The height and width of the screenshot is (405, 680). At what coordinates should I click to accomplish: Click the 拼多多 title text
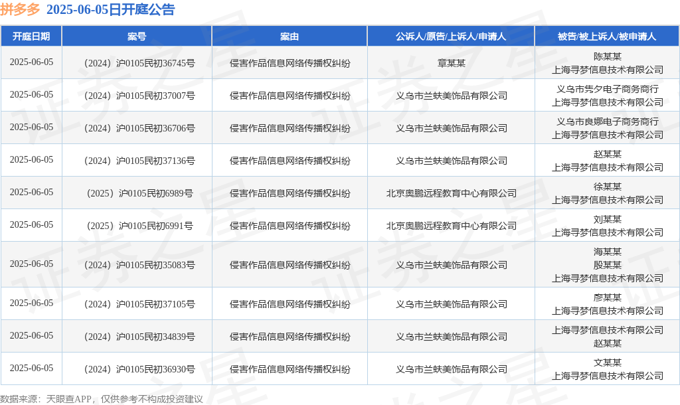[x=20, y=9]
